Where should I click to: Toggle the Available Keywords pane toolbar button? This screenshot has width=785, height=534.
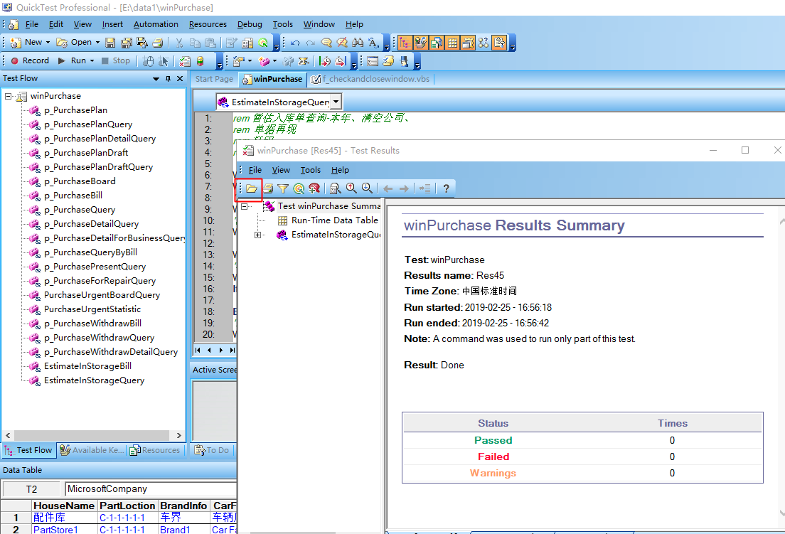[x=420, y=43]
